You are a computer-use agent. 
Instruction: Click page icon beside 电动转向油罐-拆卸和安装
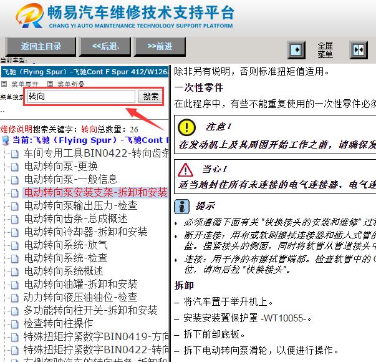[14, 285]
